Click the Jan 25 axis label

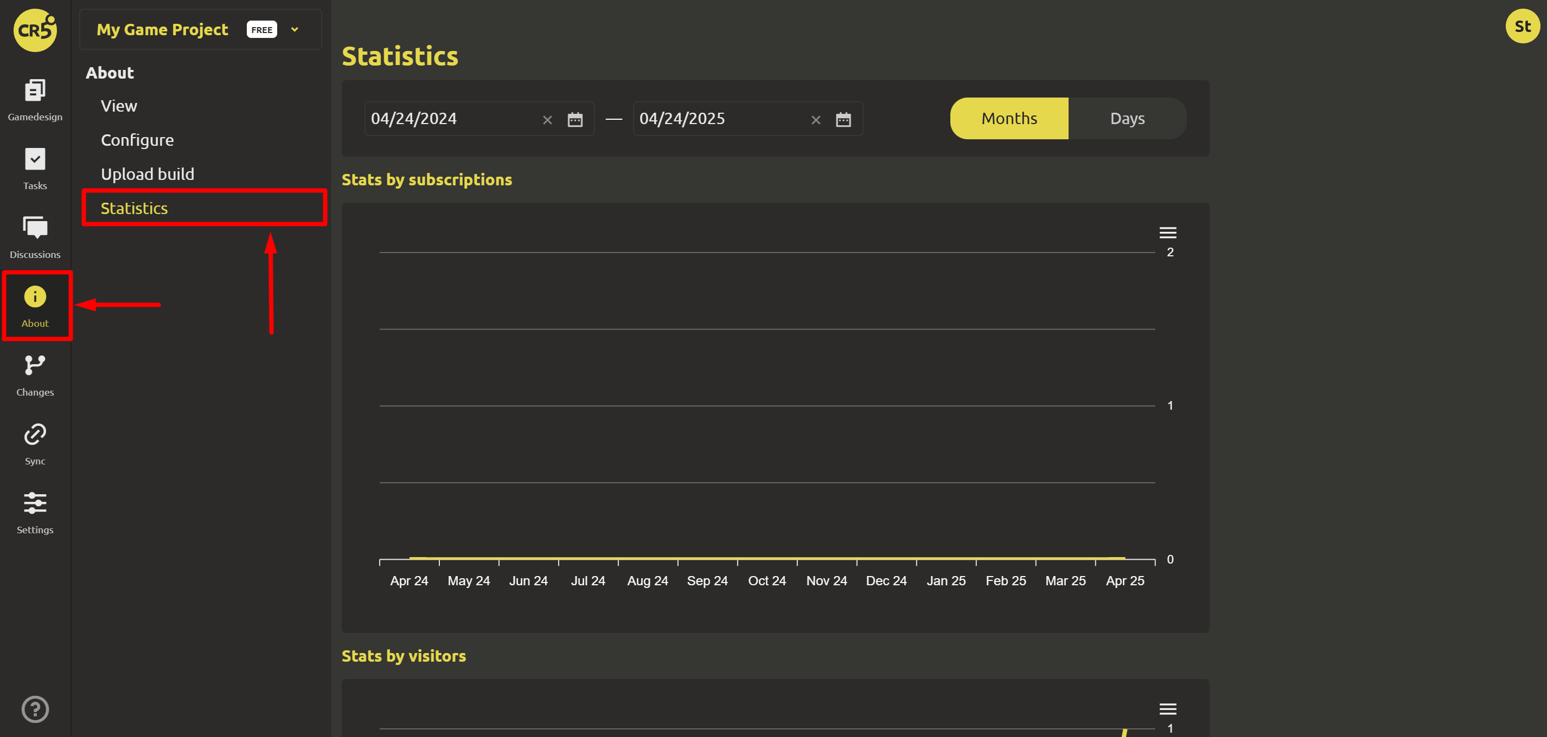[946, 581]
